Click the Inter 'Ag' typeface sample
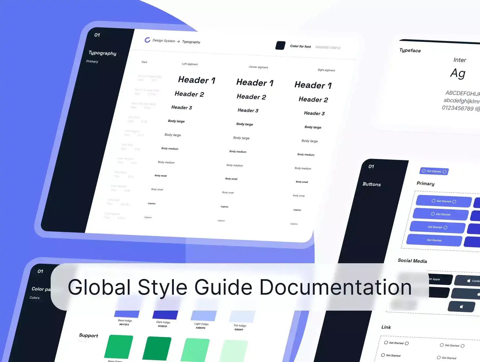The height and width of the screenshot is (362, 480). 458,73
